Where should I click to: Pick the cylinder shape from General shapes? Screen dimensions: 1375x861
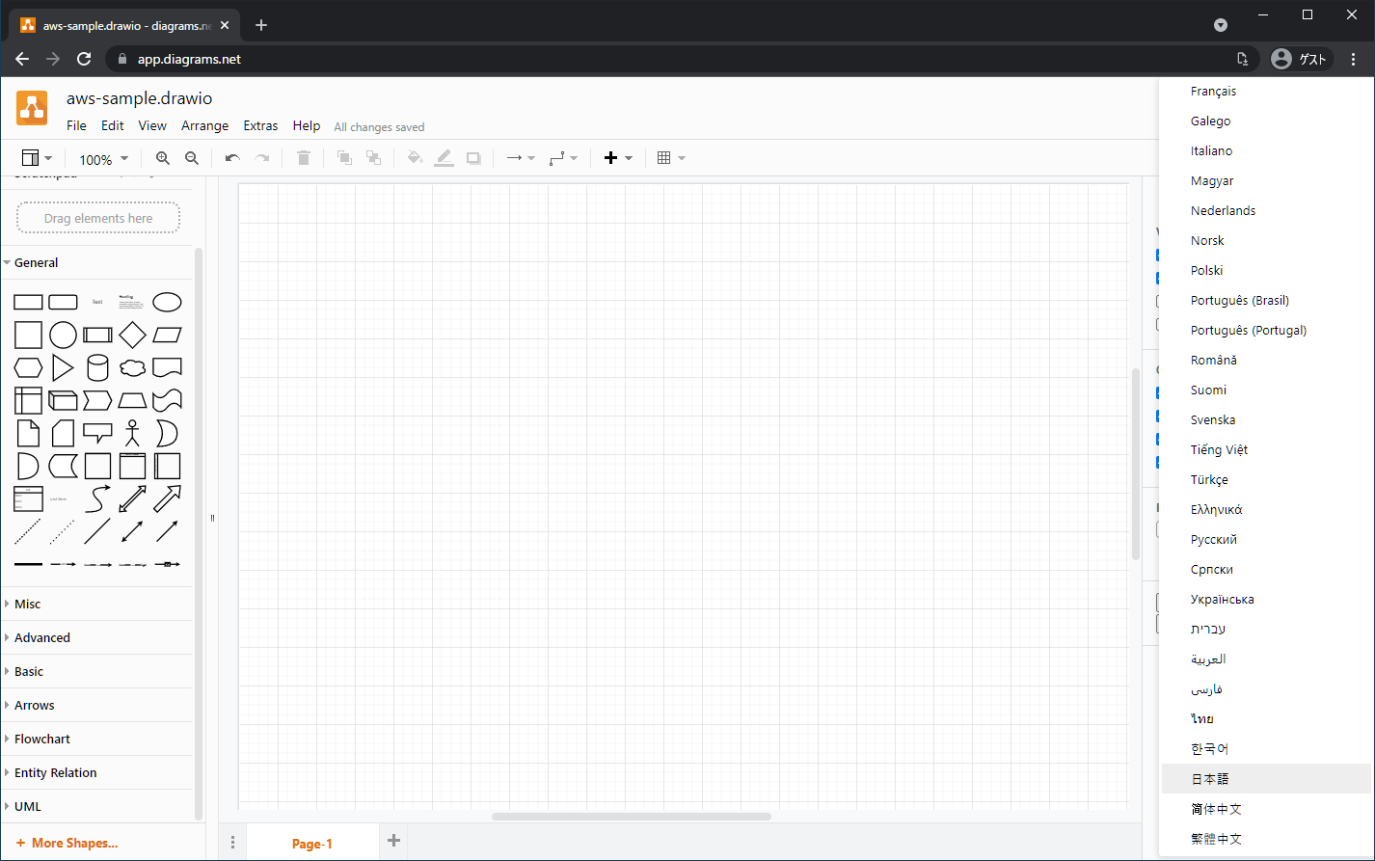(x=97, y=367)
